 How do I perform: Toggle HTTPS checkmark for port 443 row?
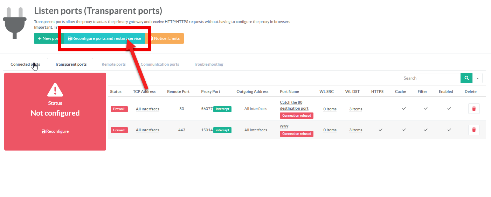[380, 130]
